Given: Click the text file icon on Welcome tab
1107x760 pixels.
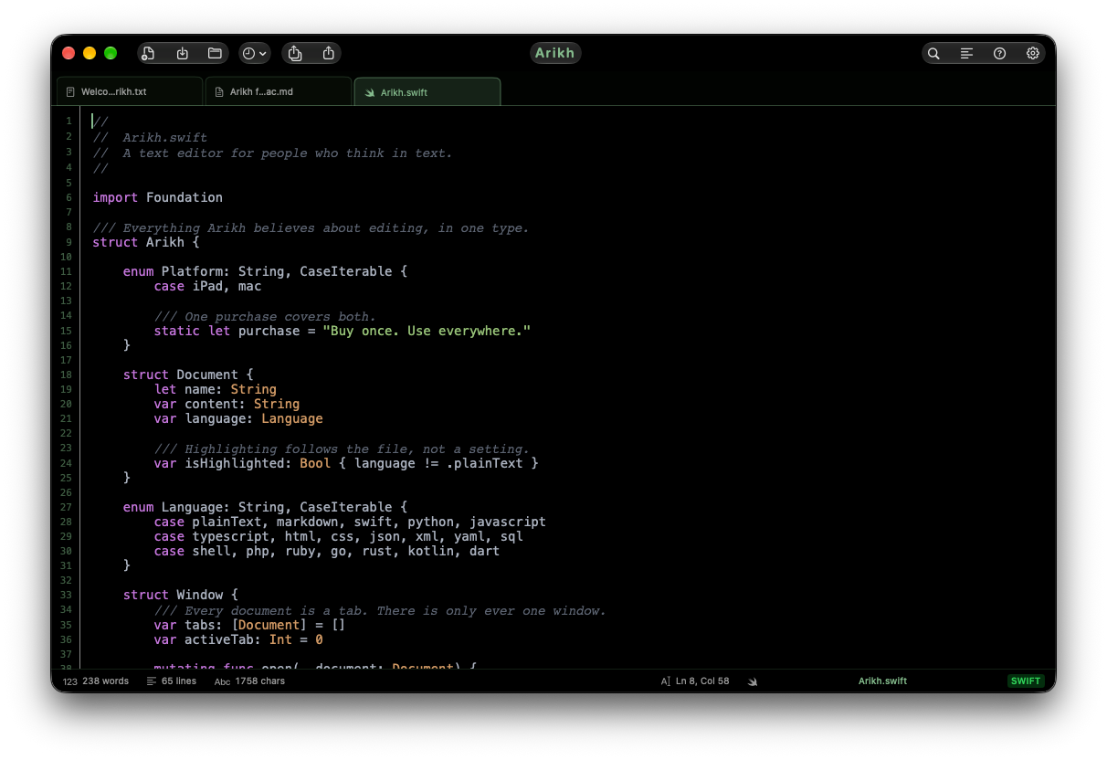Looking at the screenshot, I should pyautogui.click(x=70, y=92).
